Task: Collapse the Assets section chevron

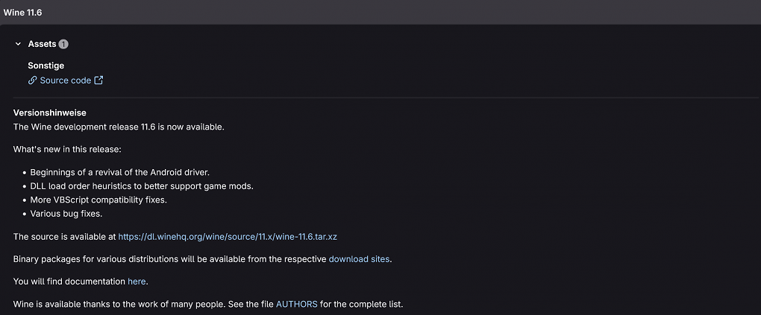Action: coord(18,44)
